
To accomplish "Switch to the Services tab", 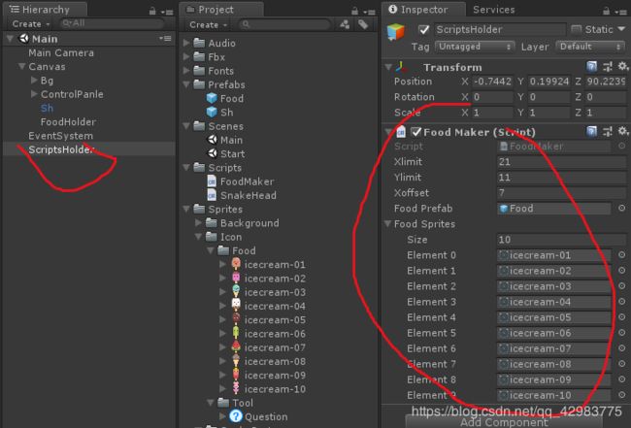I will point(494,9).
